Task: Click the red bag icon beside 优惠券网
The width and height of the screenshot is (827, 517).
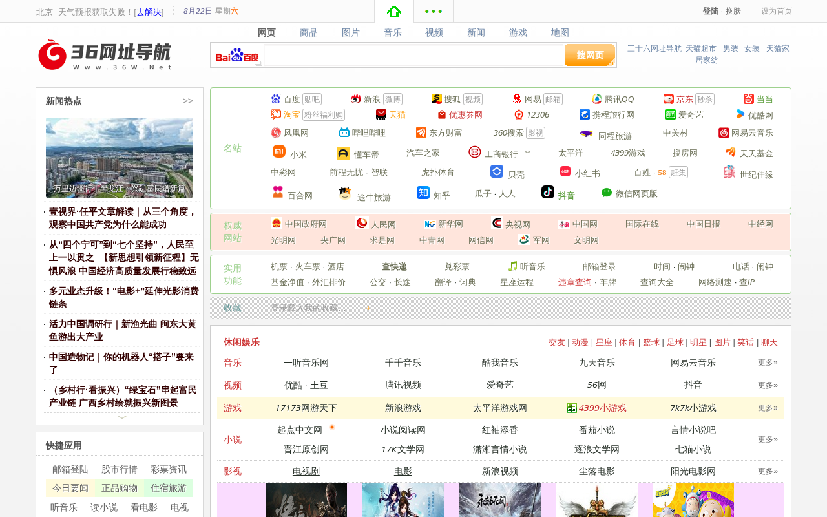Action: pos(442,114)
